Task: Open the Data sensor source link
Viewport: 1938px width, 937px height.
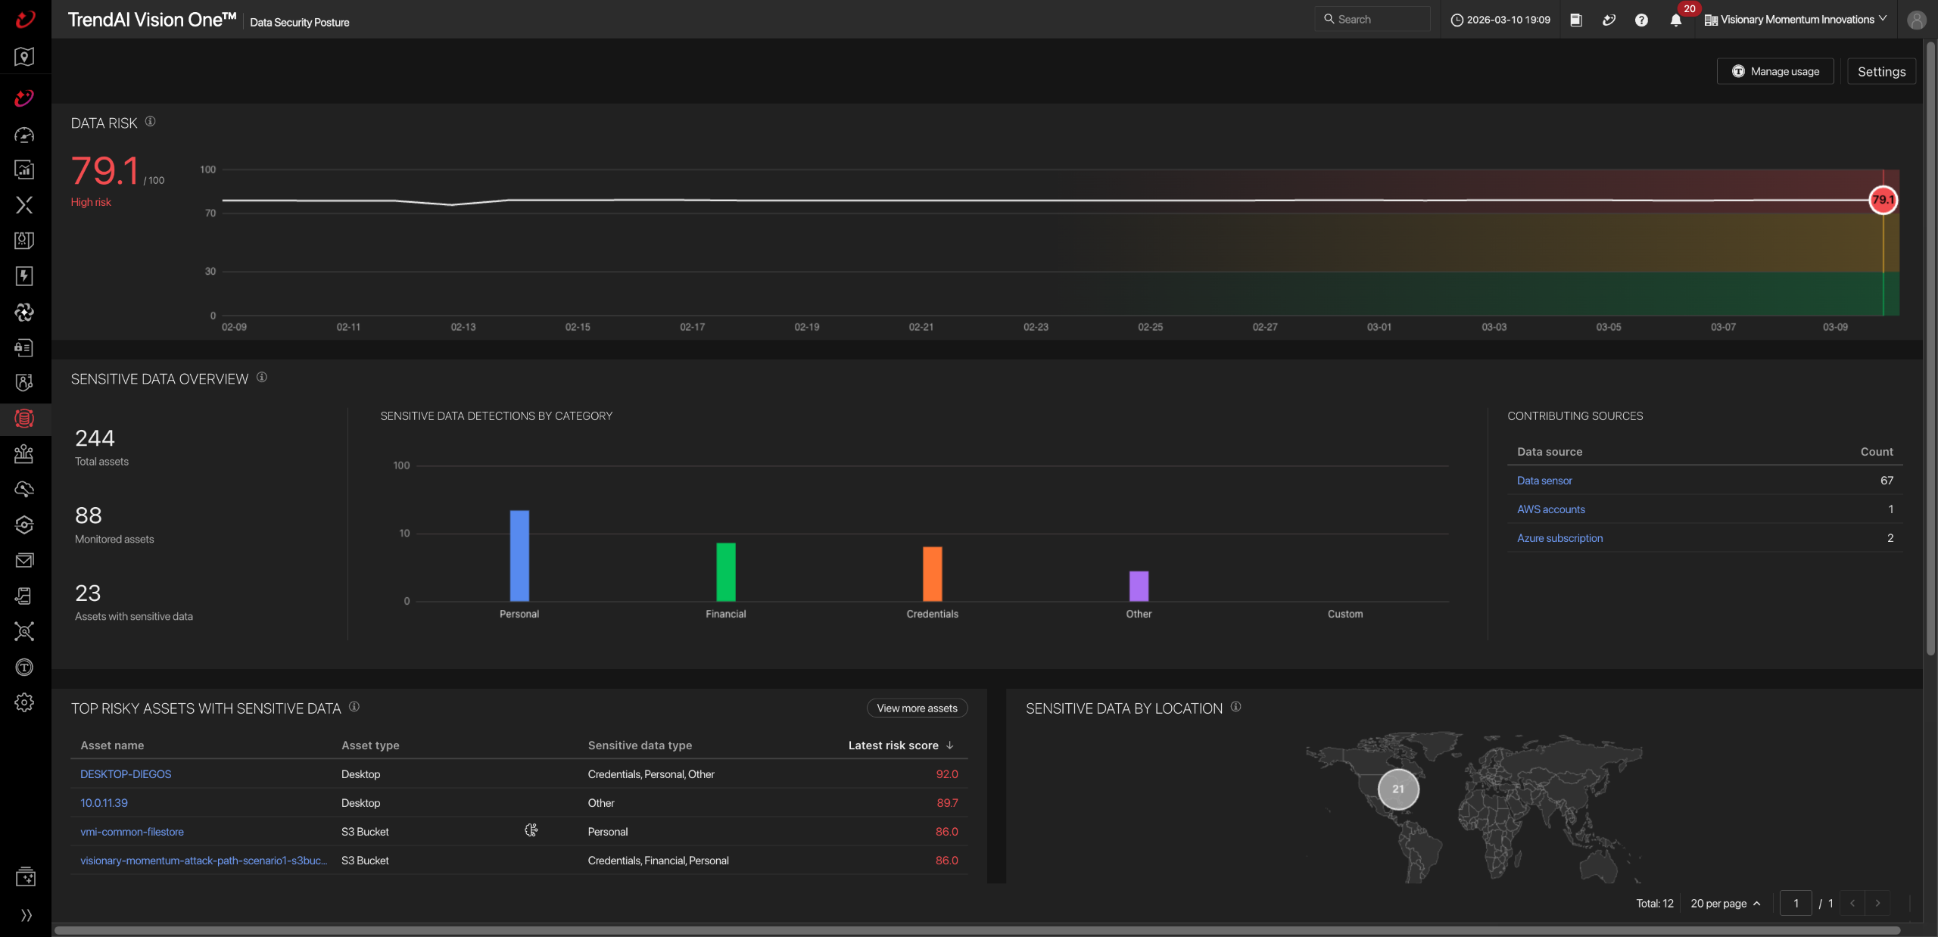Action: (1544, 481)
